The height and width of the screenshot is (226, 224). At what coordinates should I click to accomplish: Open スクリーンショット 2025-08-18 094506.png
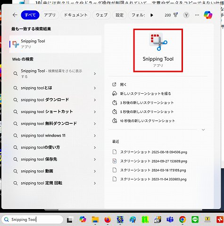[x=150, y=152]
